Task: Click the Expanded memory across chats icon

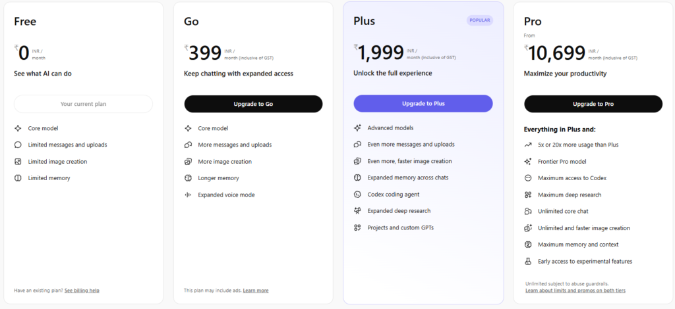Action: [x=357, y=178]
